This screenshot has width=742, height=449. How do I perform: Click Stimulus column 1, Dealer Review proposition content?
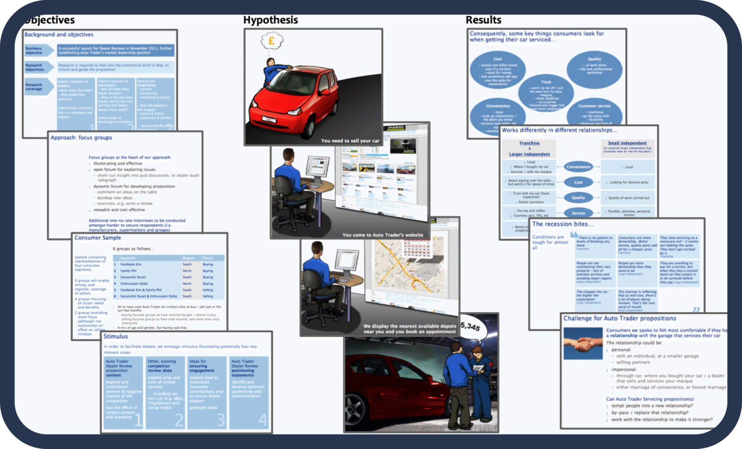[x=124, y=392]
